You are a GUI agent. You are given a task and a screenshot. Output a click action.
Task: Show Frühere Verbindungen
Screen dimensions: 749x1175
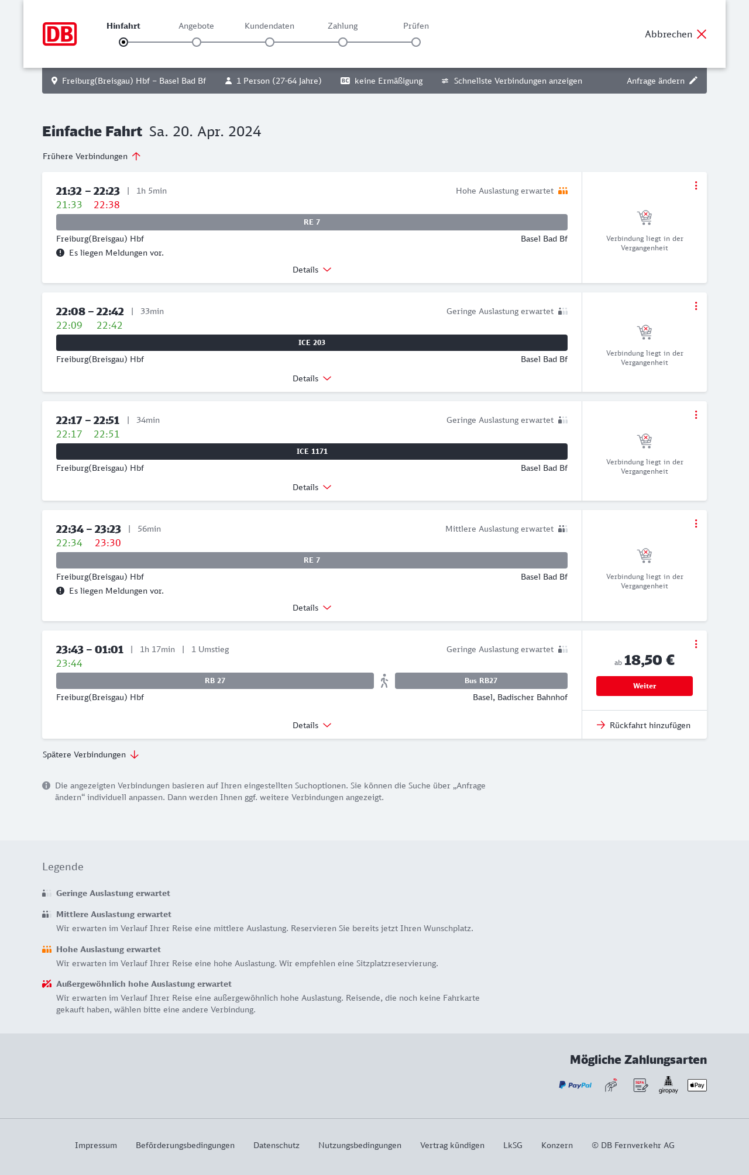point(92,156)
